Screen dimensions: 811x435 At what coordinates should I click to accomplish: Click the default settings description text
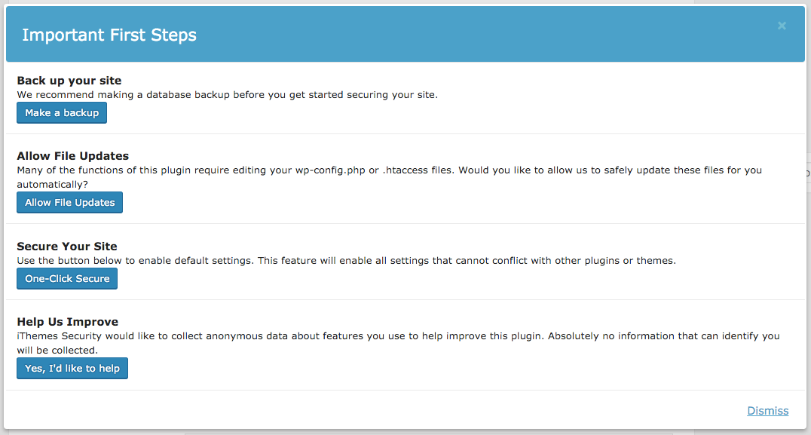346,261
